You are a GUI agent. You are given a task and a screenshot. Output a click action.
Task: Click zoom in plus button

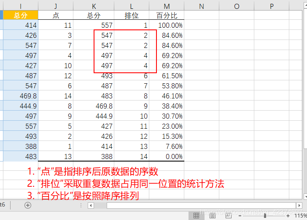(x=288, y=216)
